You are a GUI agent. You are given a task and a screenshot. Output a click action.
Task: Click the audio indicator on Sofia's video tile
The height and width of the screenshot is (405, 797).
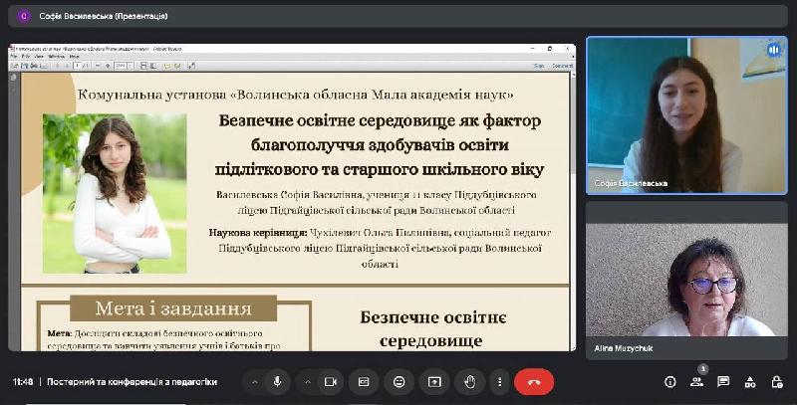772,50
